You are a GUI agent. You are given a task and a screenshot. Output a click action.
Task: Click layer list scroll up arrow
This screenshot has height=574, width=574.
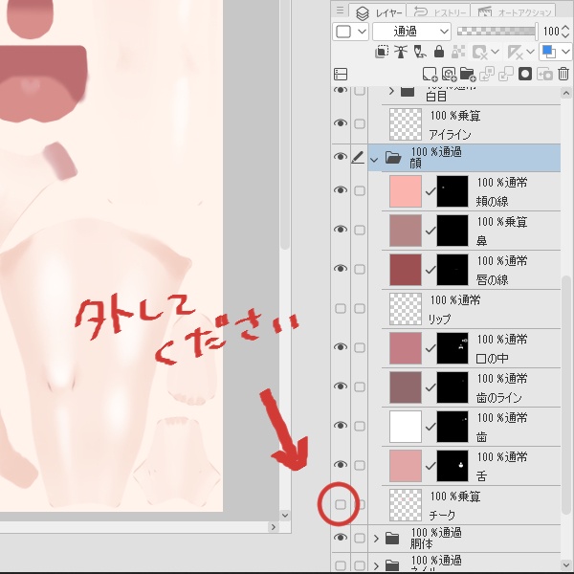pos(566,93)
